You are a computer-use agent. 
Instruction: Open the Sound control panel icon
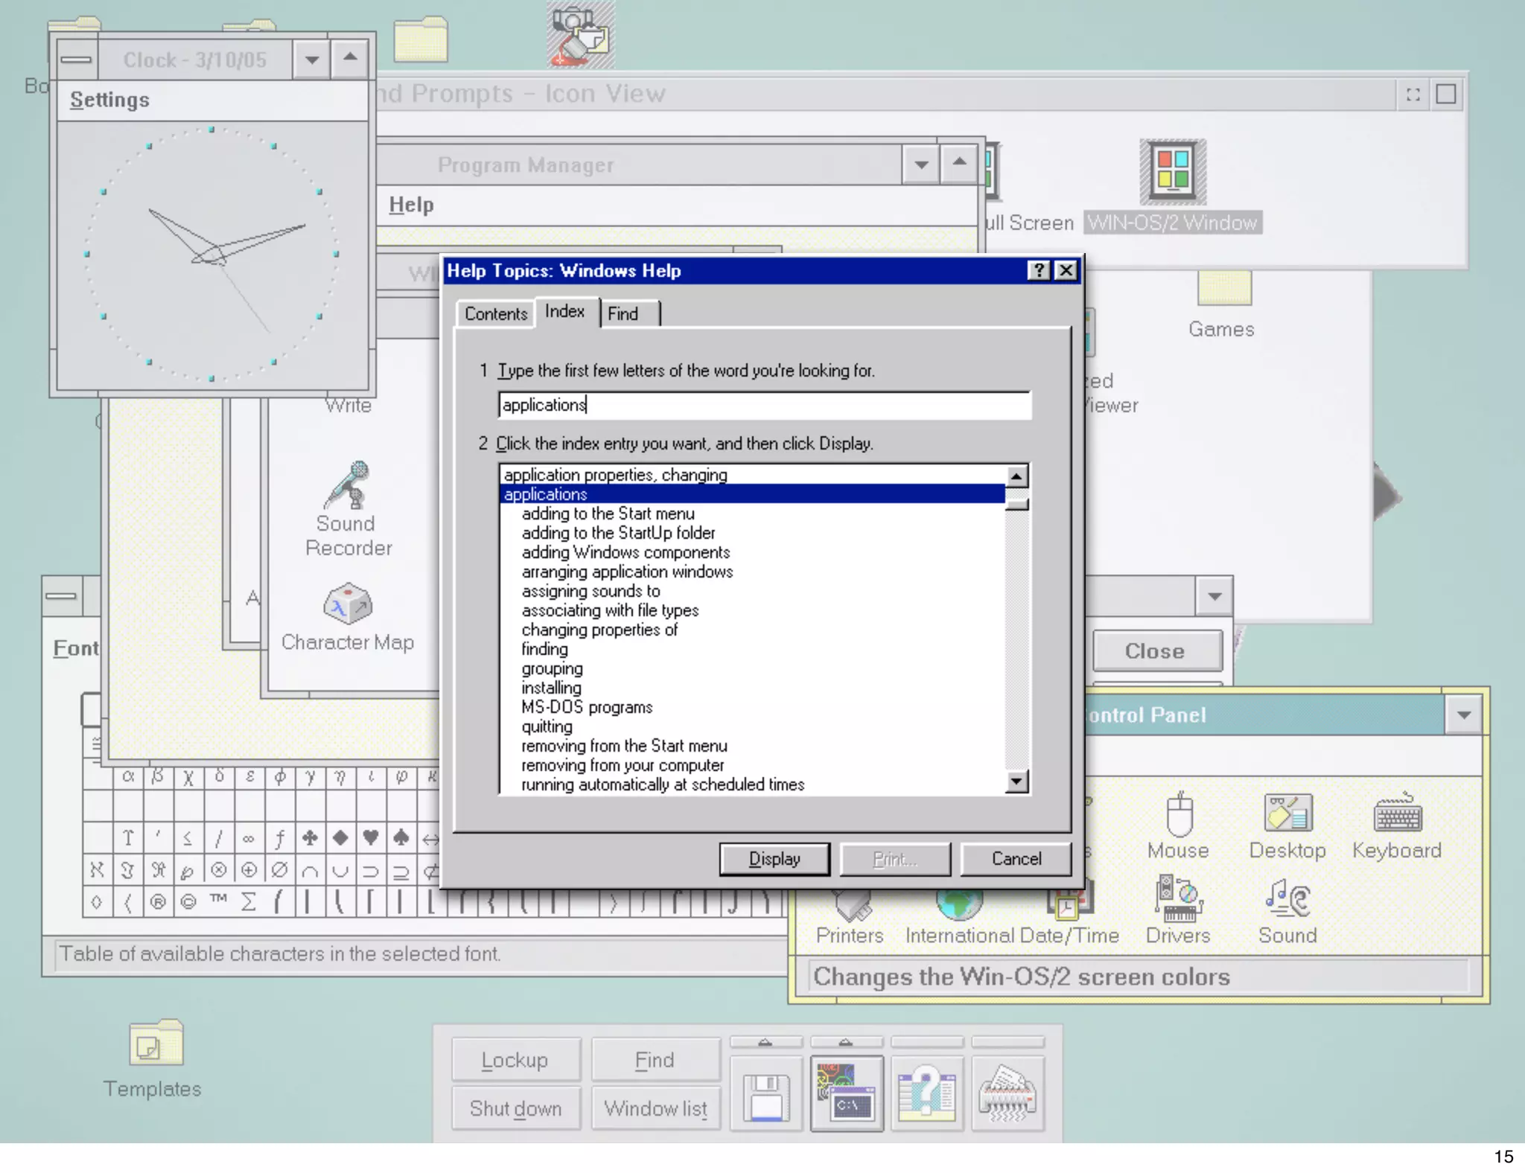click(1287, 899)
